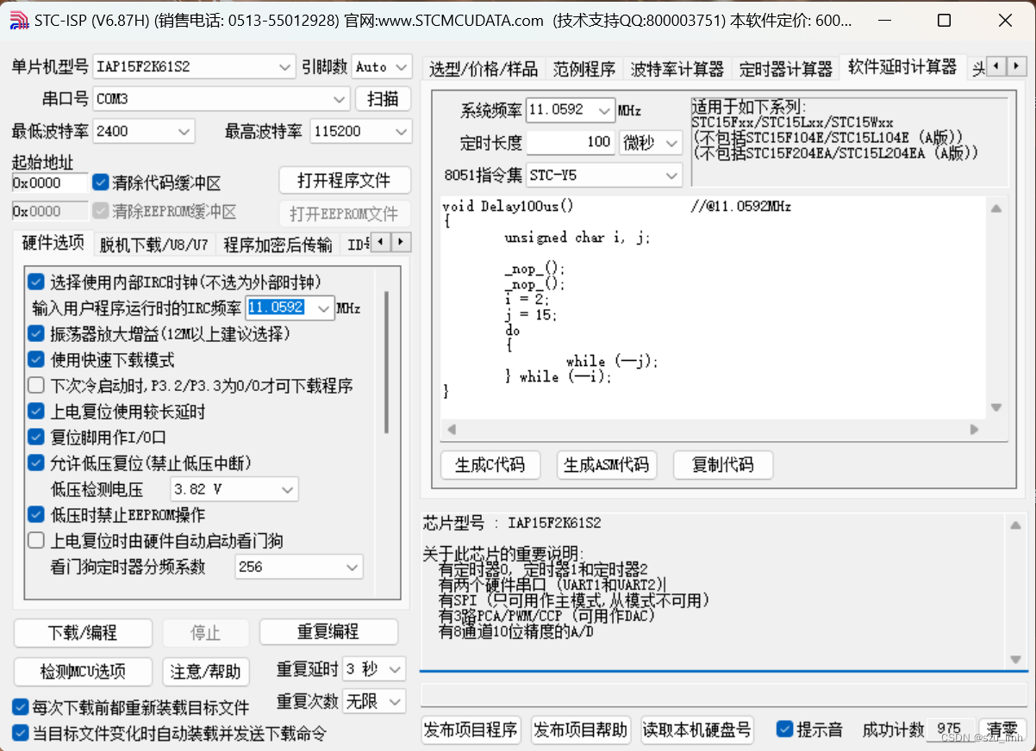Image resolution: width=1036 pixels, height=751 pixels.
Task: Click 注意/帮助 button
Action: click(x=205, y=672)
